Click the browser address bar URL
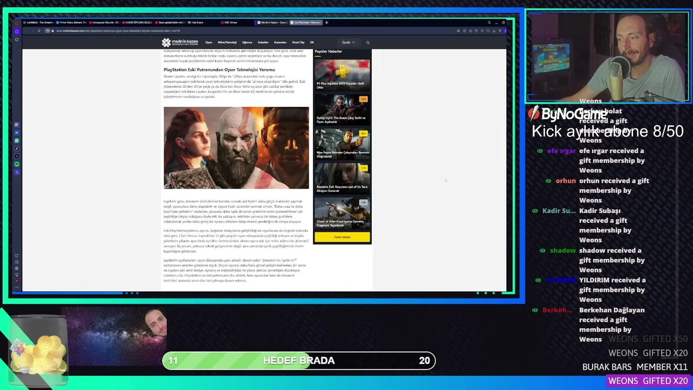Screen dimensions: 693x390 tap(118, 30)
